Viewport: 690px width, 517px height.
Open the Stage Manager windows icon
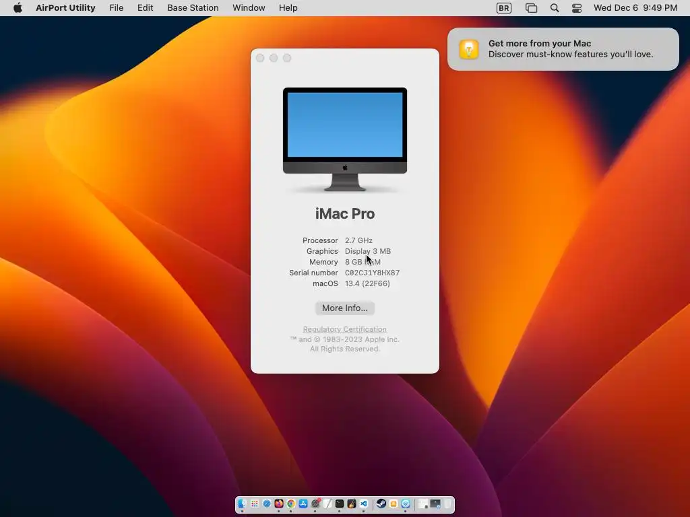(531, 8)
